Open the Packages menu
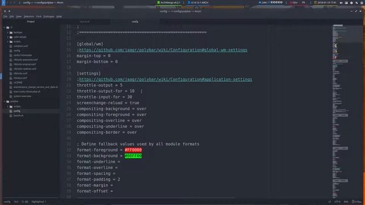 pos(48,17)
